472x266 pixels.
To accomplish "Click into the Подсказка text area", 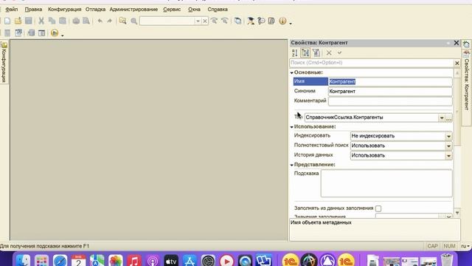I will click(386, 183).
